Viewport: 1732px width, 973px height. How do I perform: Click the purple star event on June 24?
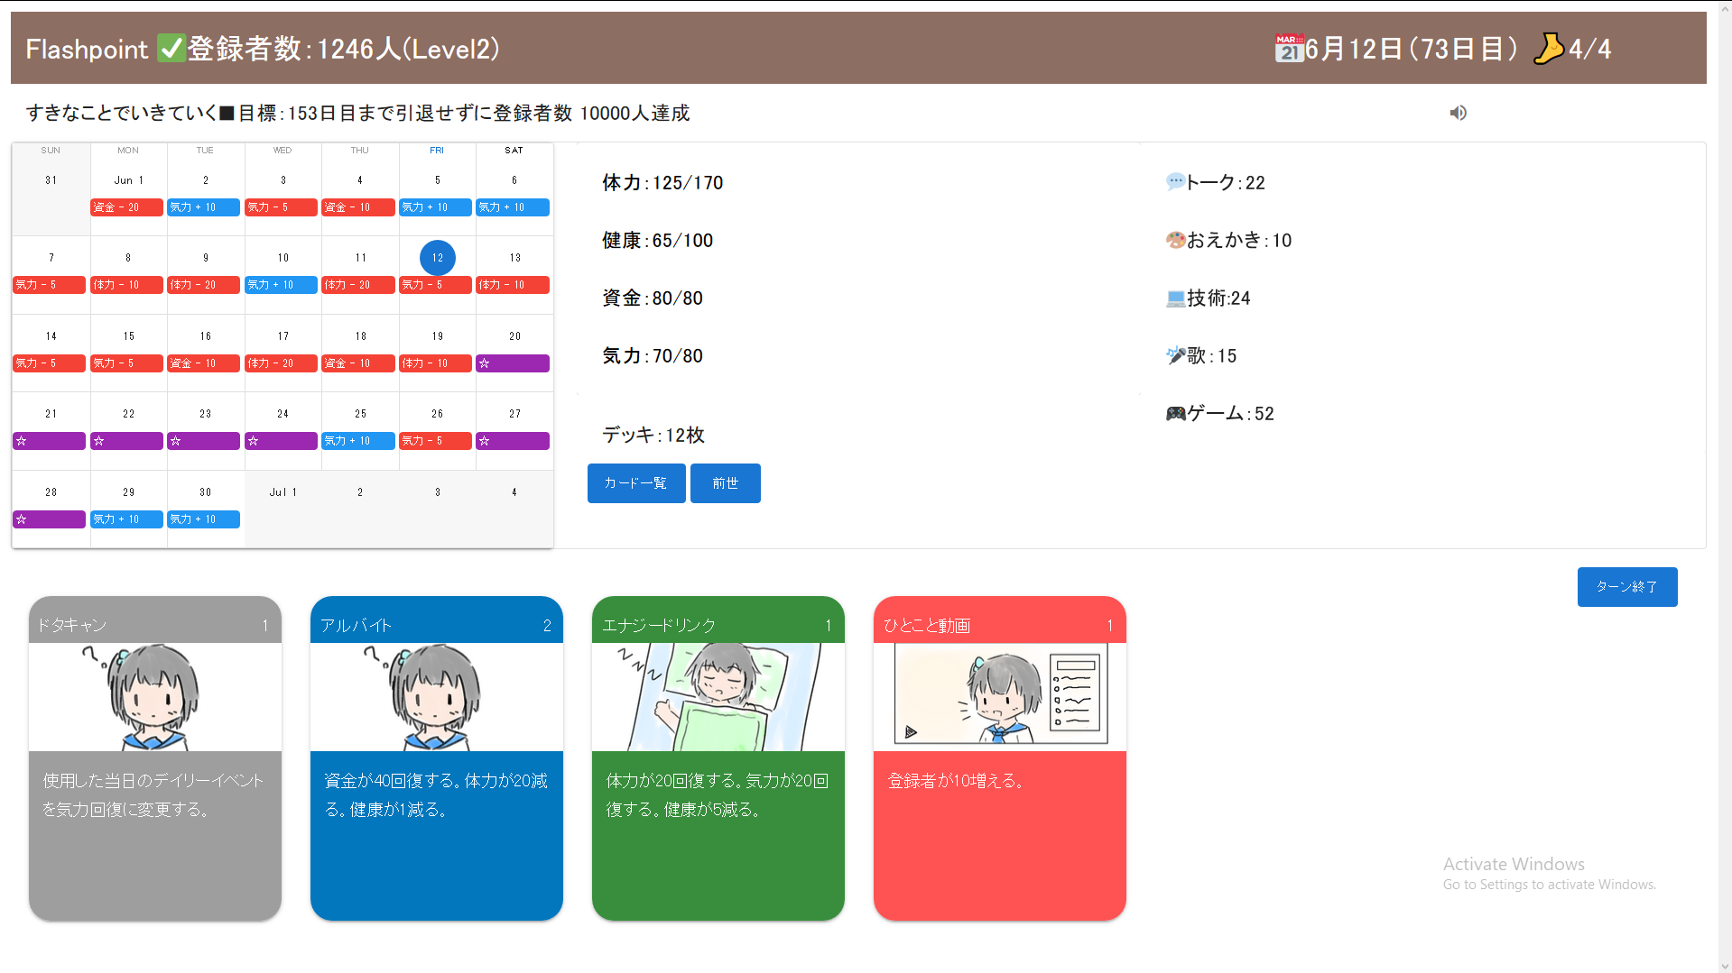(281, 441)
